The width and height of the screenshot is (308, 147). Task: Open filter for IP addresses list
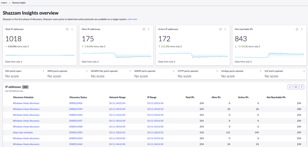[x=302, y=87]
